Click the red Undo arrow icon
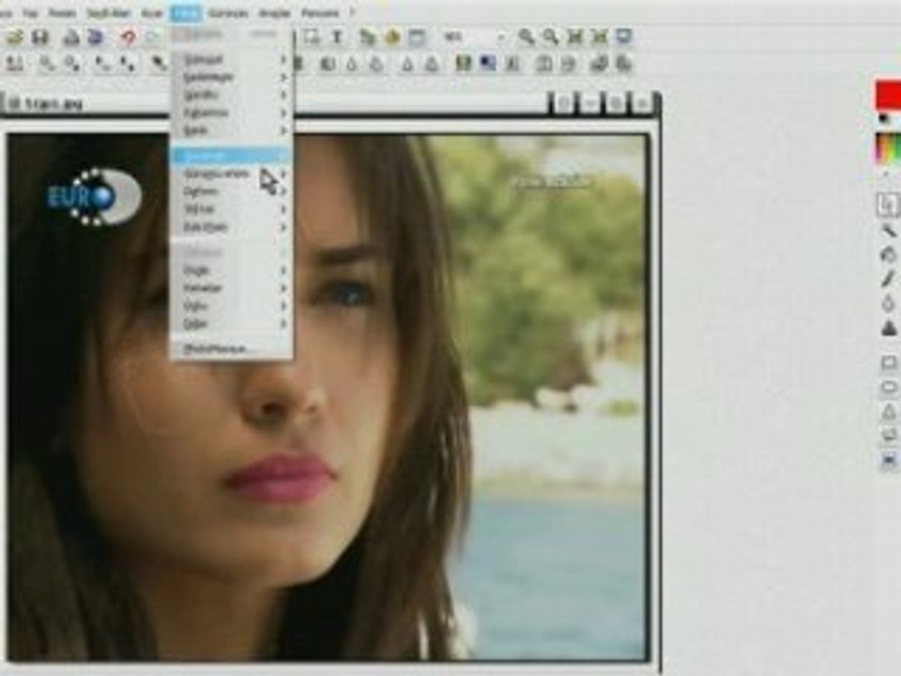 click(x=128, y=38)
